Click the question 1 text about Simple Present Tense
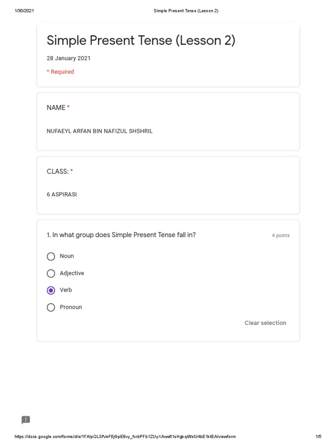The image size is (336, 448). tap(121, 235)
